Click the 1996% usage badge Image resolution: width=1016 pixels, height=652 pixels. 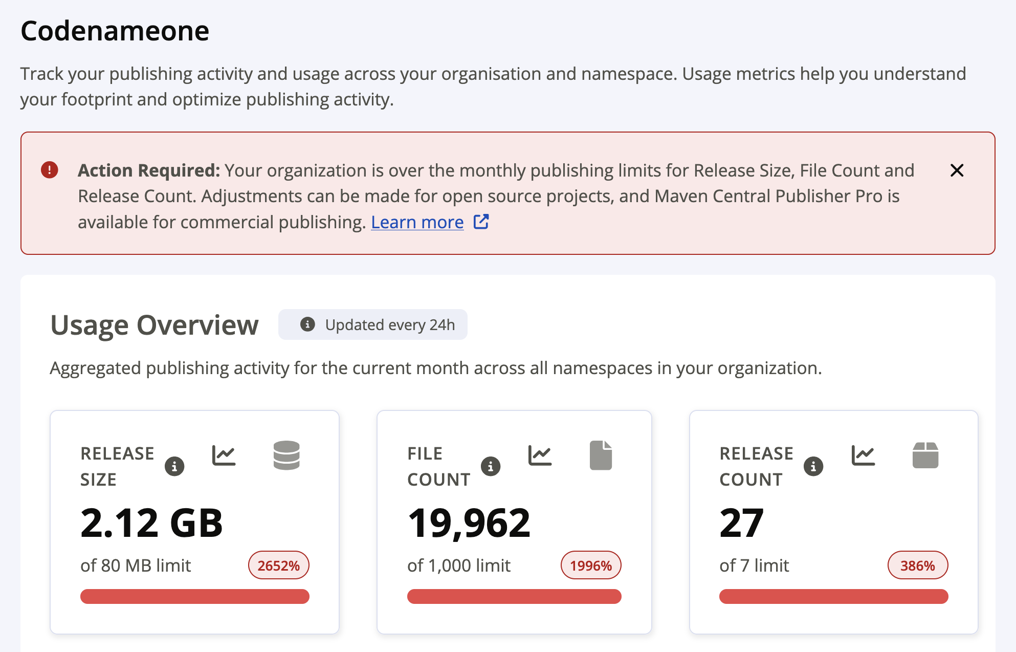pyautogui.click(x=591, y=565)
